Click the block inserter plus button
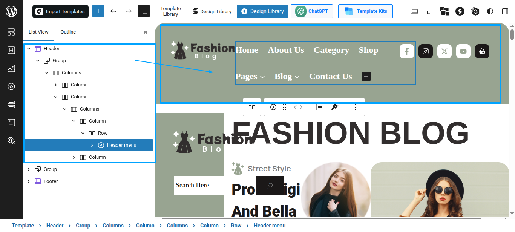This screenshot has width=515, height=232. [98, 11]
